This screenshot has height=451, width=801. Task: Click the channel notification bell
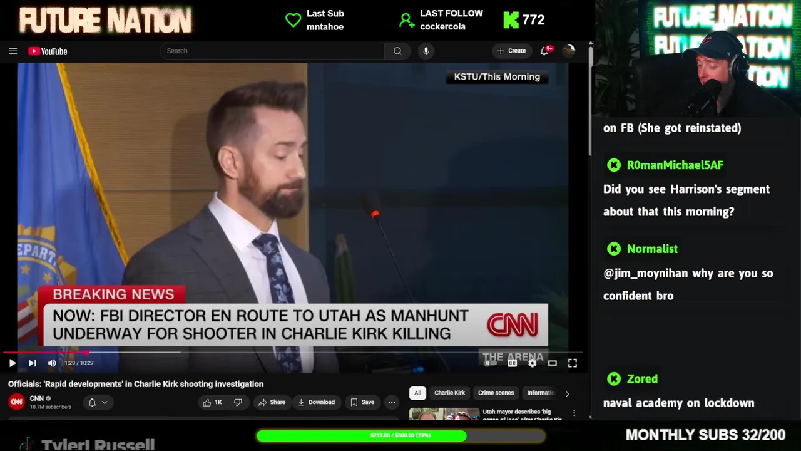(92, 402)
